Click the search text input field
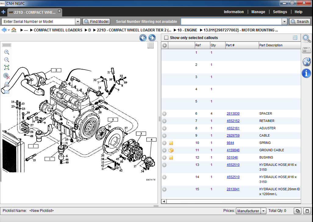 tap(231, 22)
